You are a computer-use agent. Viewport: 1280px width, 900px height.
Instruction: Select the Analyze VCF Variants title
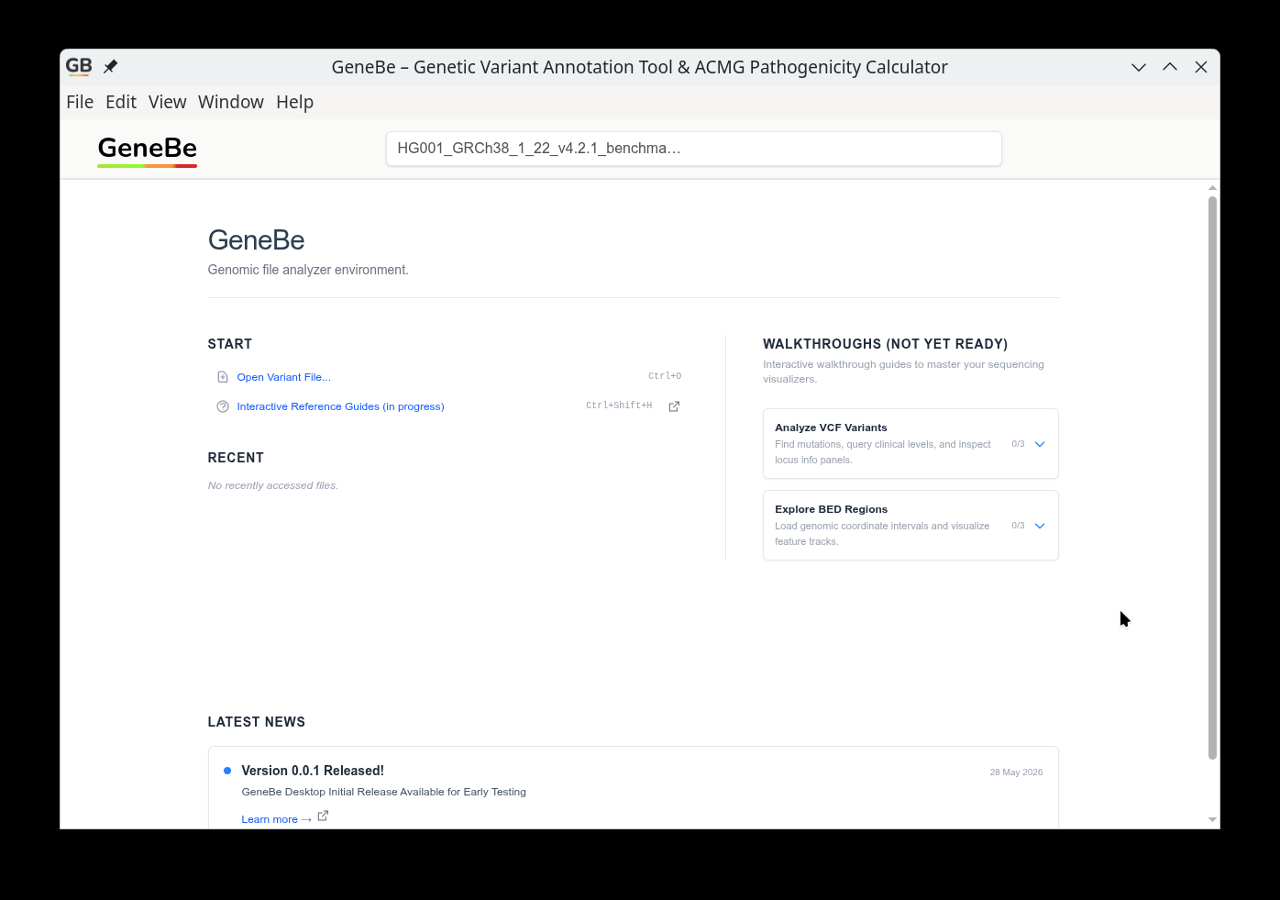pyautogui.click(x=831, y=428)
